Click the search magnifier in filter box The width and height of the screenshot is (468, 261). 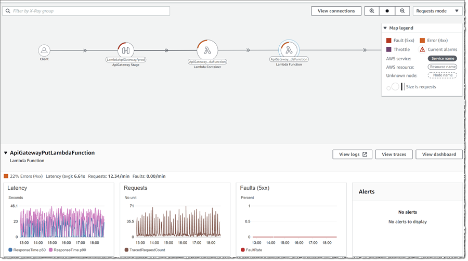click(x=8, y=11)
